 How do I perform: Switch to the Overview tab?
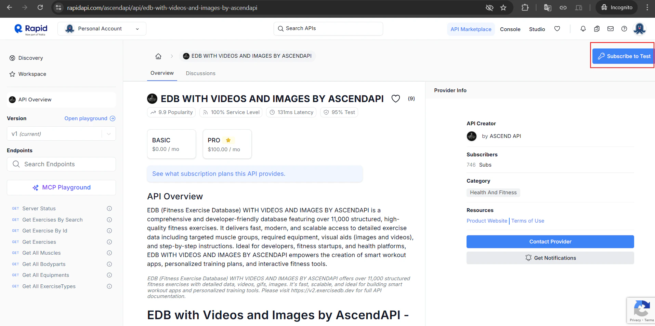(162, 73)
